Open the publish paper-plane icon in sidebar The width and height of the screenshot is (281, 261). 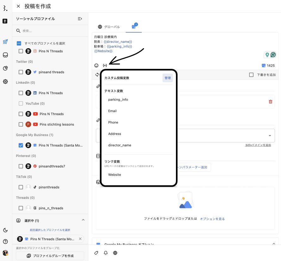click(5, 42)
